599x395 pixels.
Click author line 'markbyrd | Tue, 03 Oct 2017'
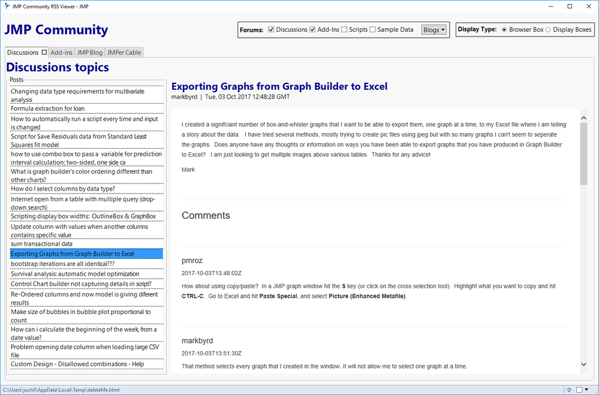tap(230, 97)
